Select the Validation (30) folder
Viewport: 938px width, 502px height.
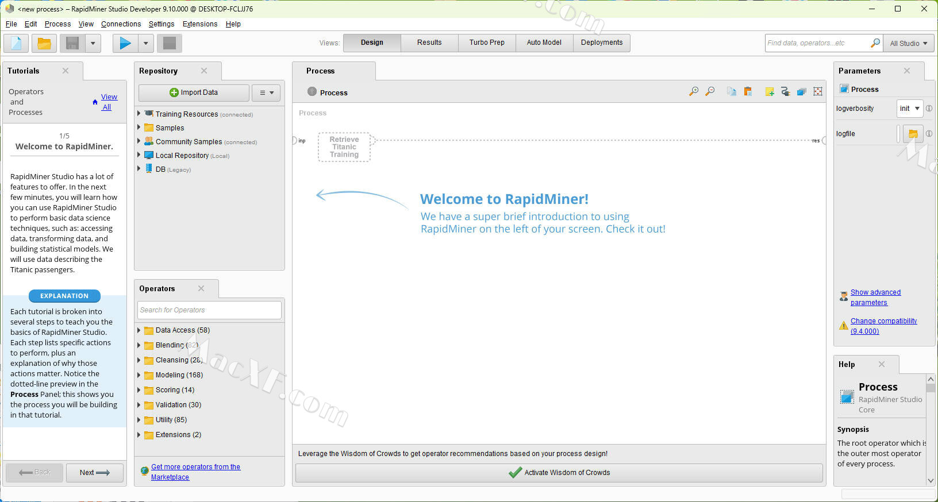point(178,405)
